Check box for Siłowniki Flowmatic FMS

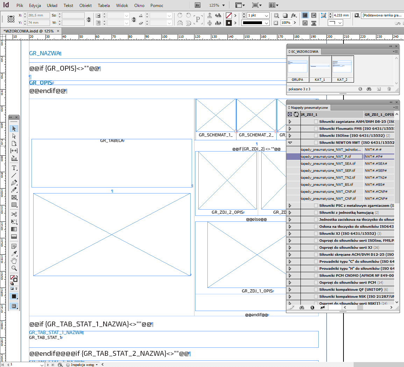point(316,128)
